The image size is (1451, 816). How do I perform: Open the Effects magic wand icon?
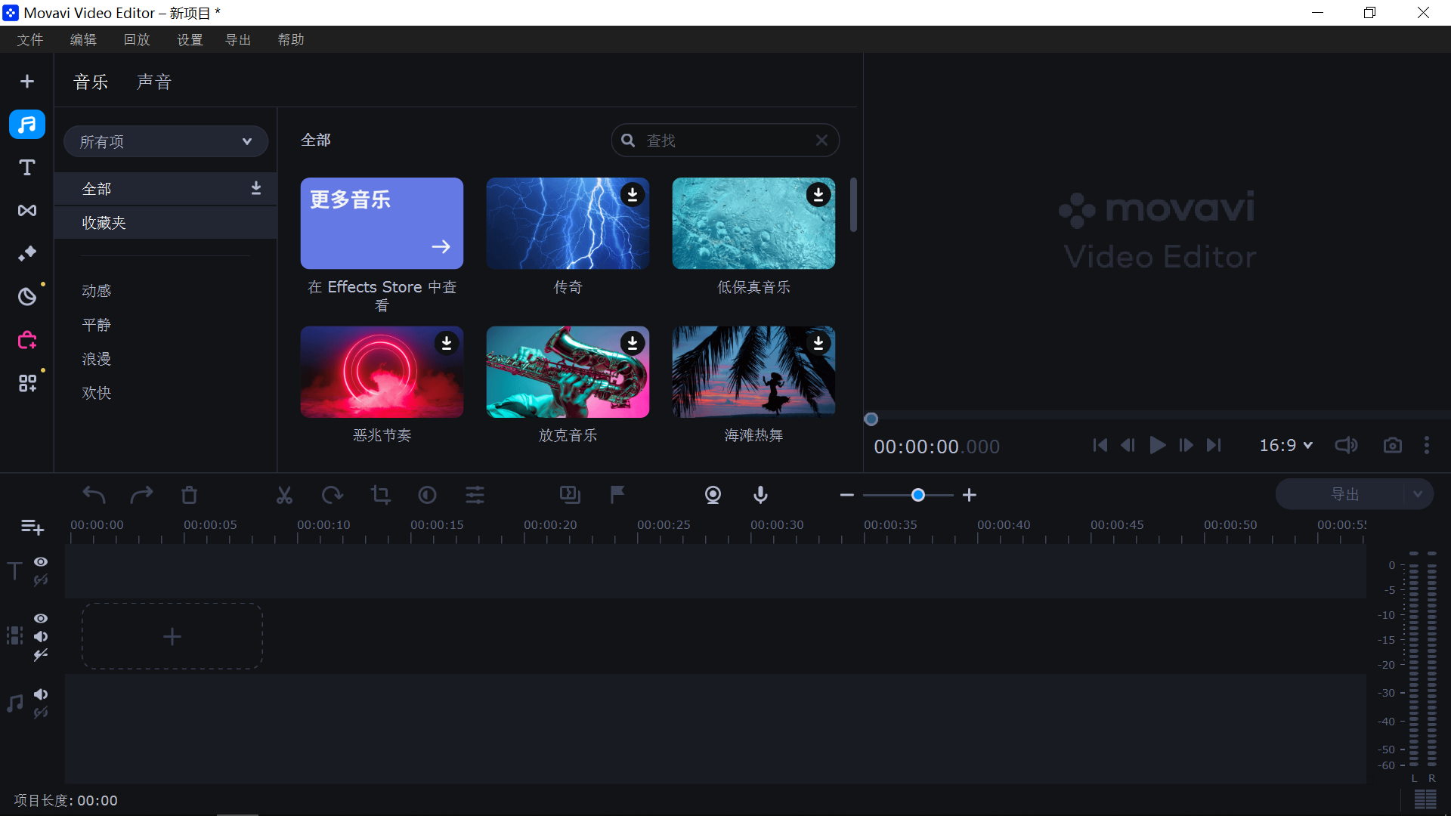[x=27, y=254]
